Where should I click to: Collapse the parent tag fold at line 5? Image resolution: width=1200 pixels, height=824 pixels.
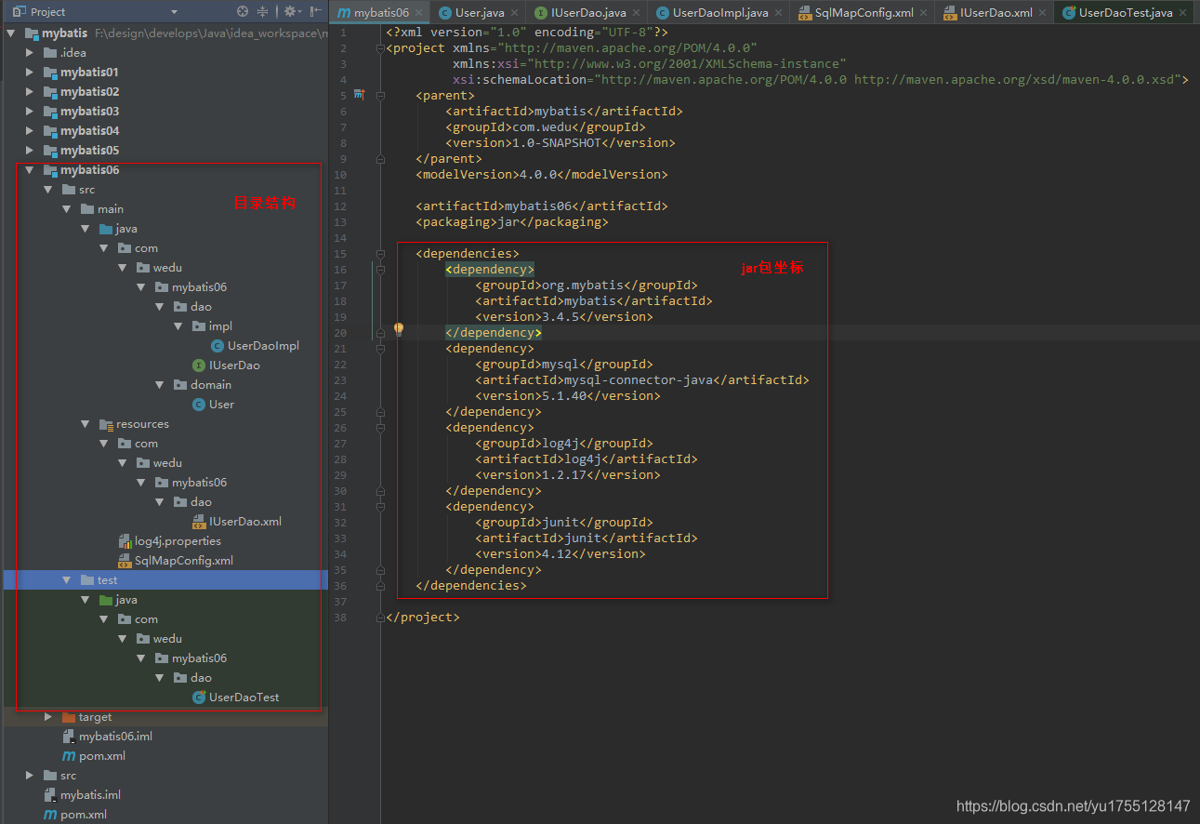(x=381, y=95)
